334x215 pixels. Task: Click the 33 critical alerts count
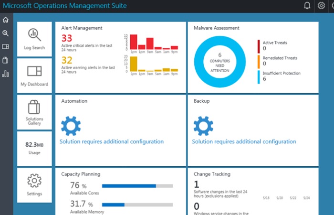(x=67, y=38)
